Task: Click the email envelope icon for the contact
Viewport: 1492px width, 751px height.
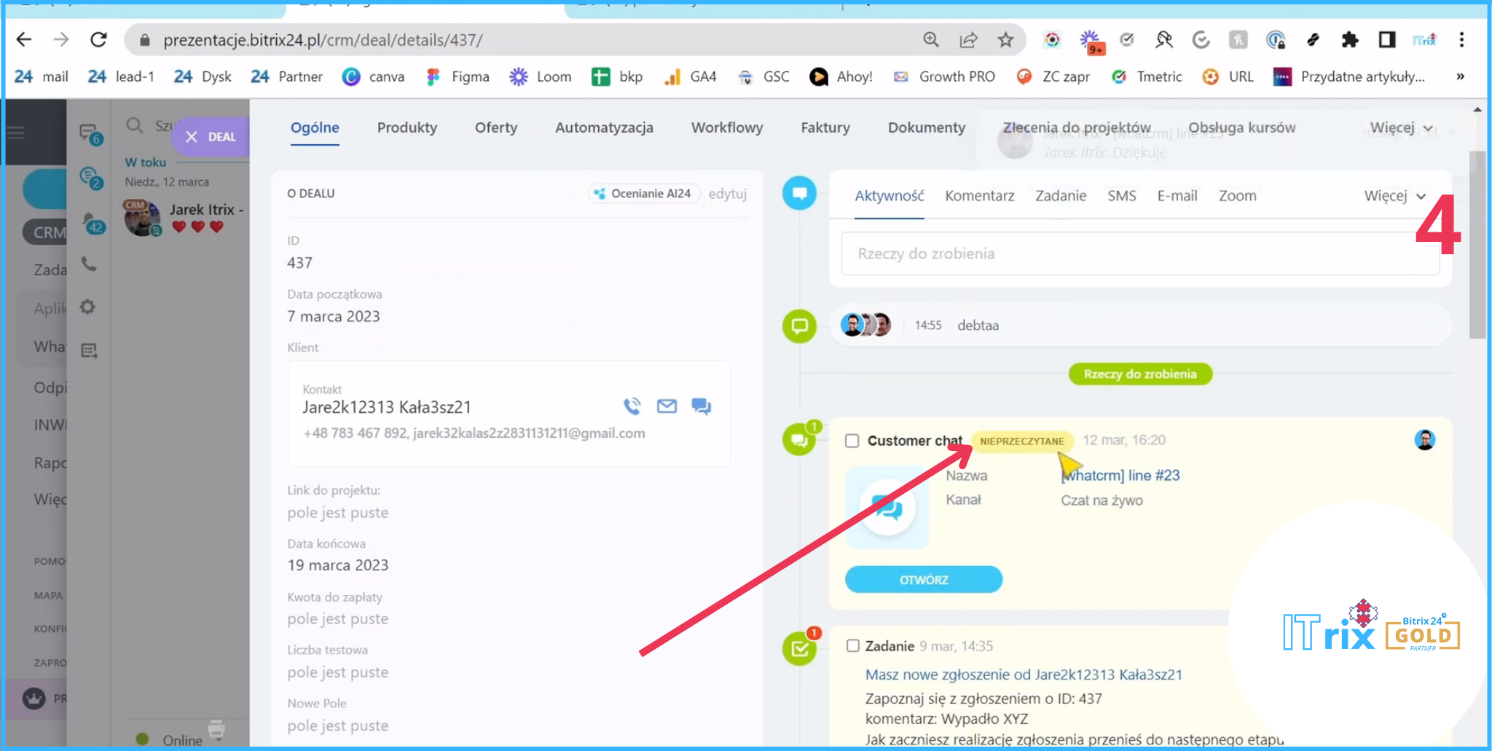Action: [x=667, y=406]
